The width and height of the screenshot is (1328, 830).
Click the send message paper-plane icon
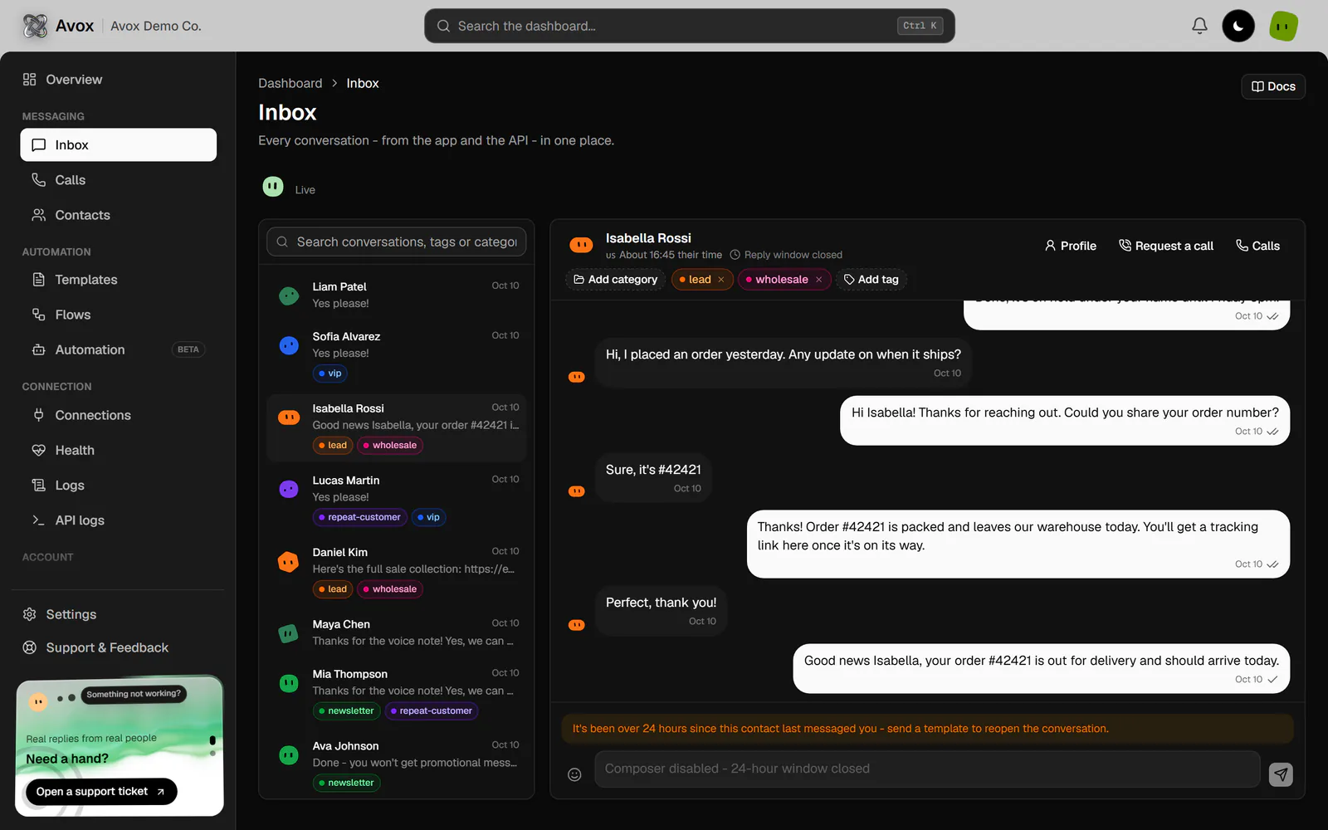pos(1281,774)
